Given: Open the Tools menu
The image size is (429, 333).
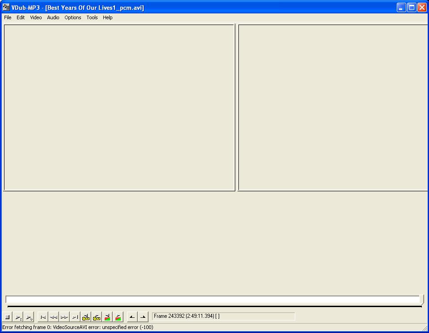Looking at the screenshot, I should 92,17.
